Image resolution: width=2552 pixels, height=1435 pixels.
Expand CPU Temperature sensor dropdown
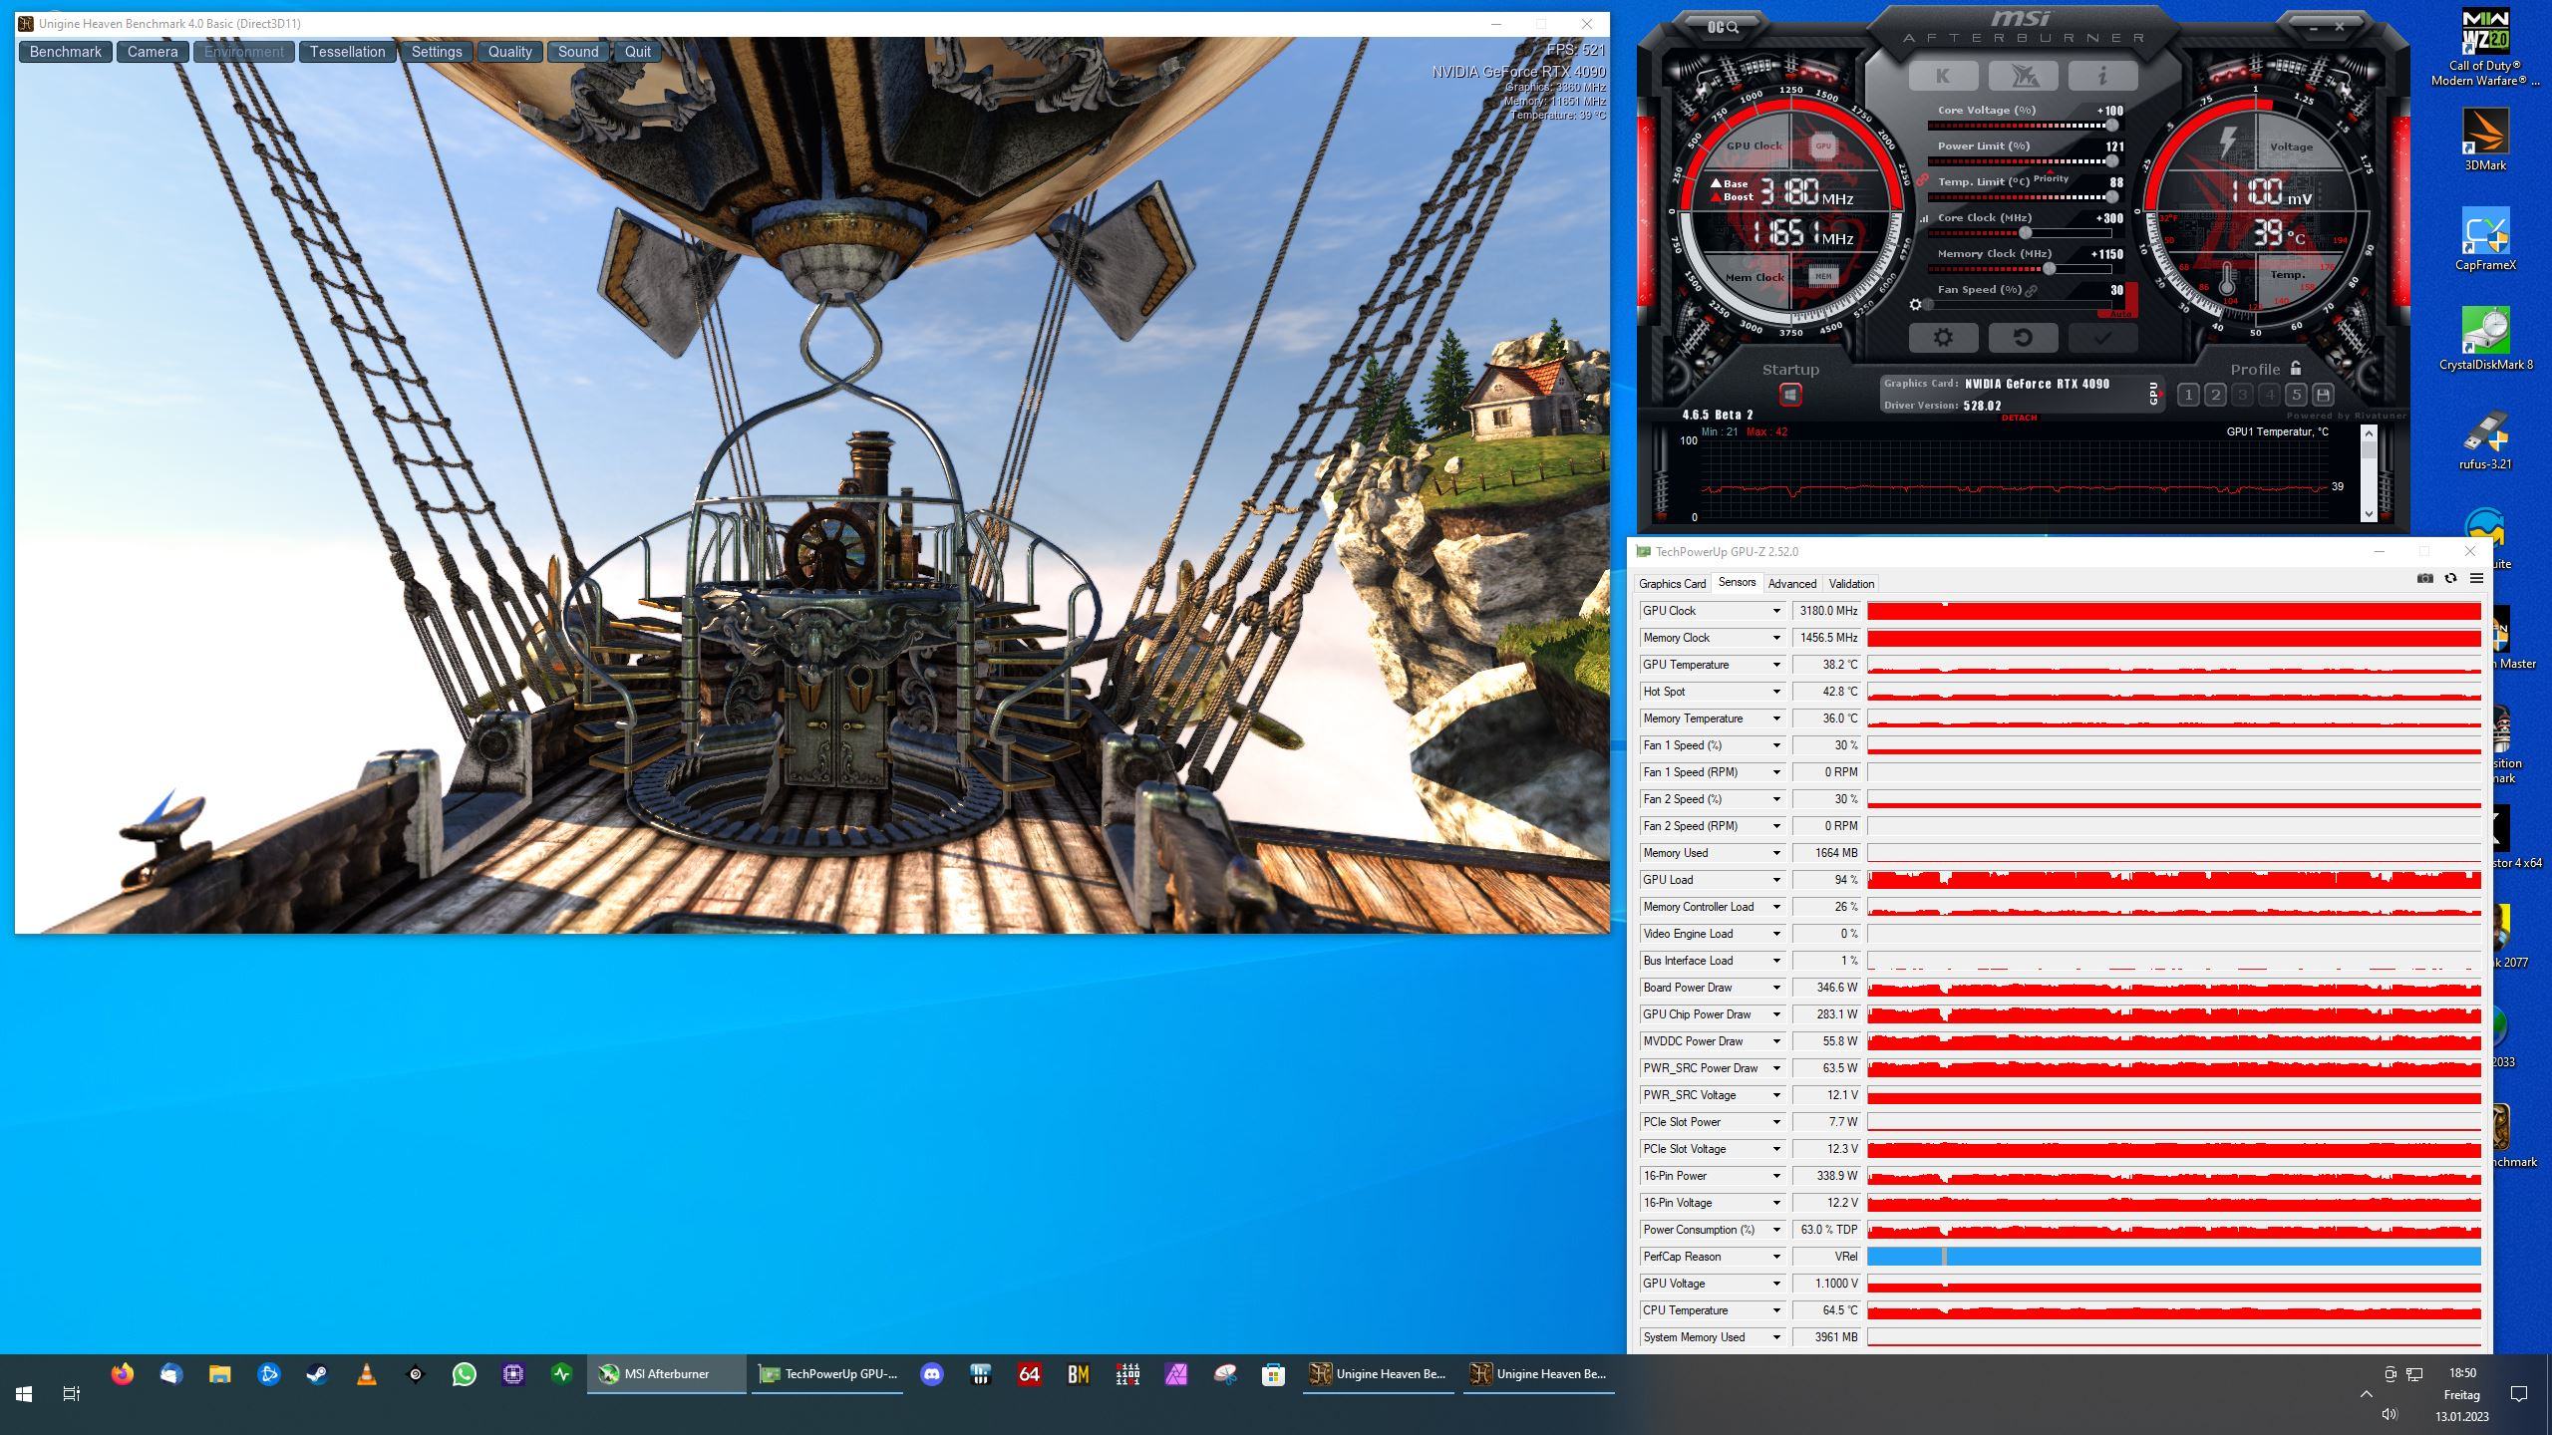(x=1775, y=1310)
